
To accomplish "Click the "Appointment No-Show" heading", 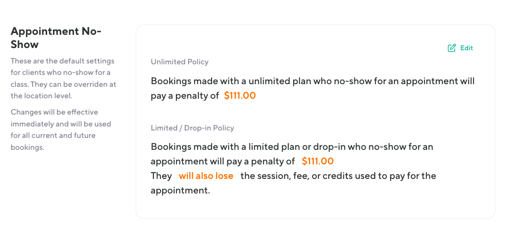I will [56, 38].
